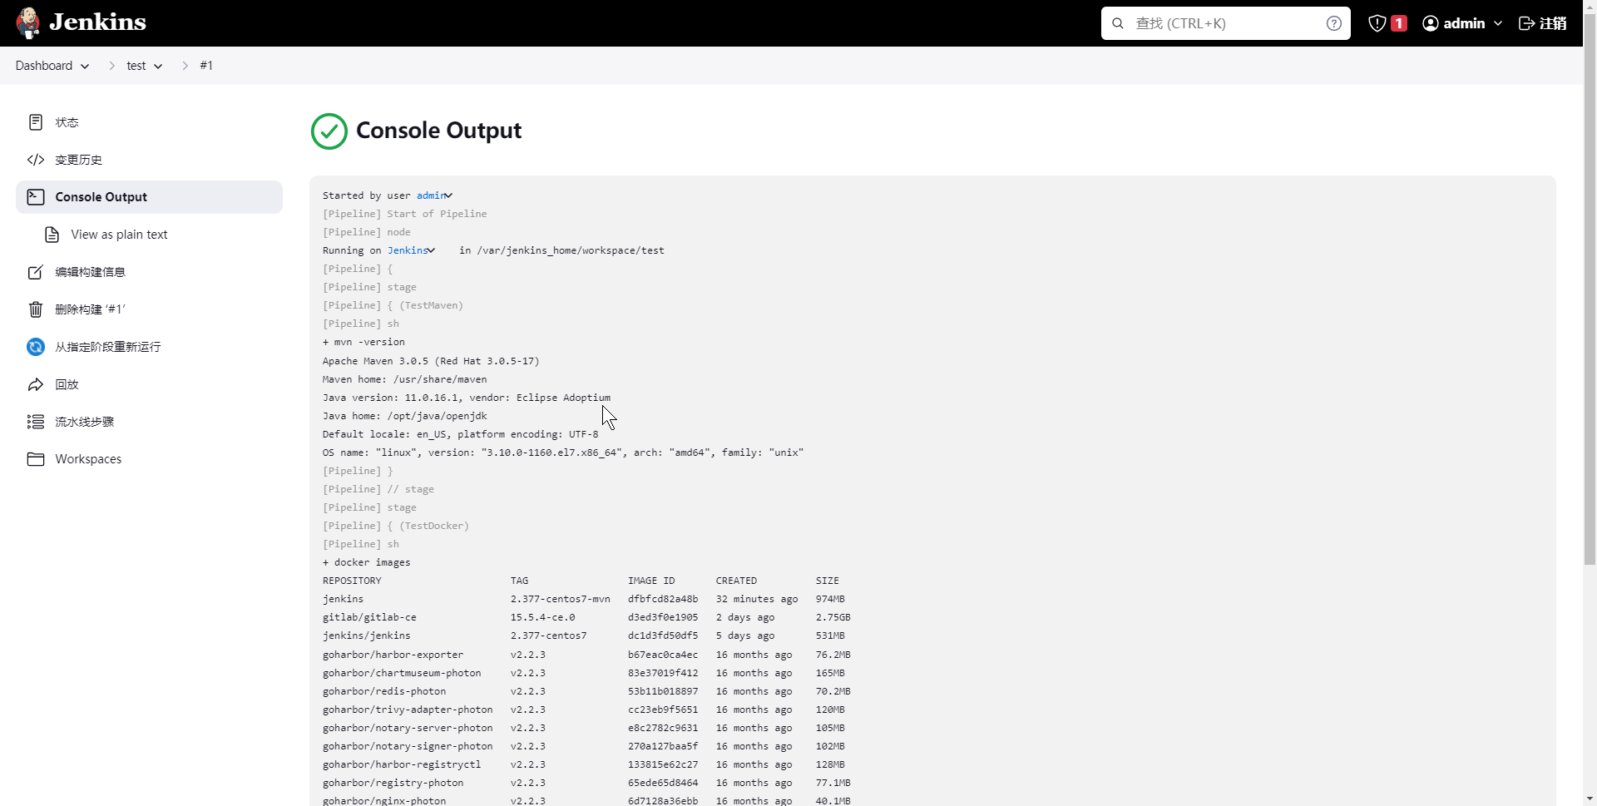Click the Jenkins logo icon
The image size is (1597, 806).
28,22
